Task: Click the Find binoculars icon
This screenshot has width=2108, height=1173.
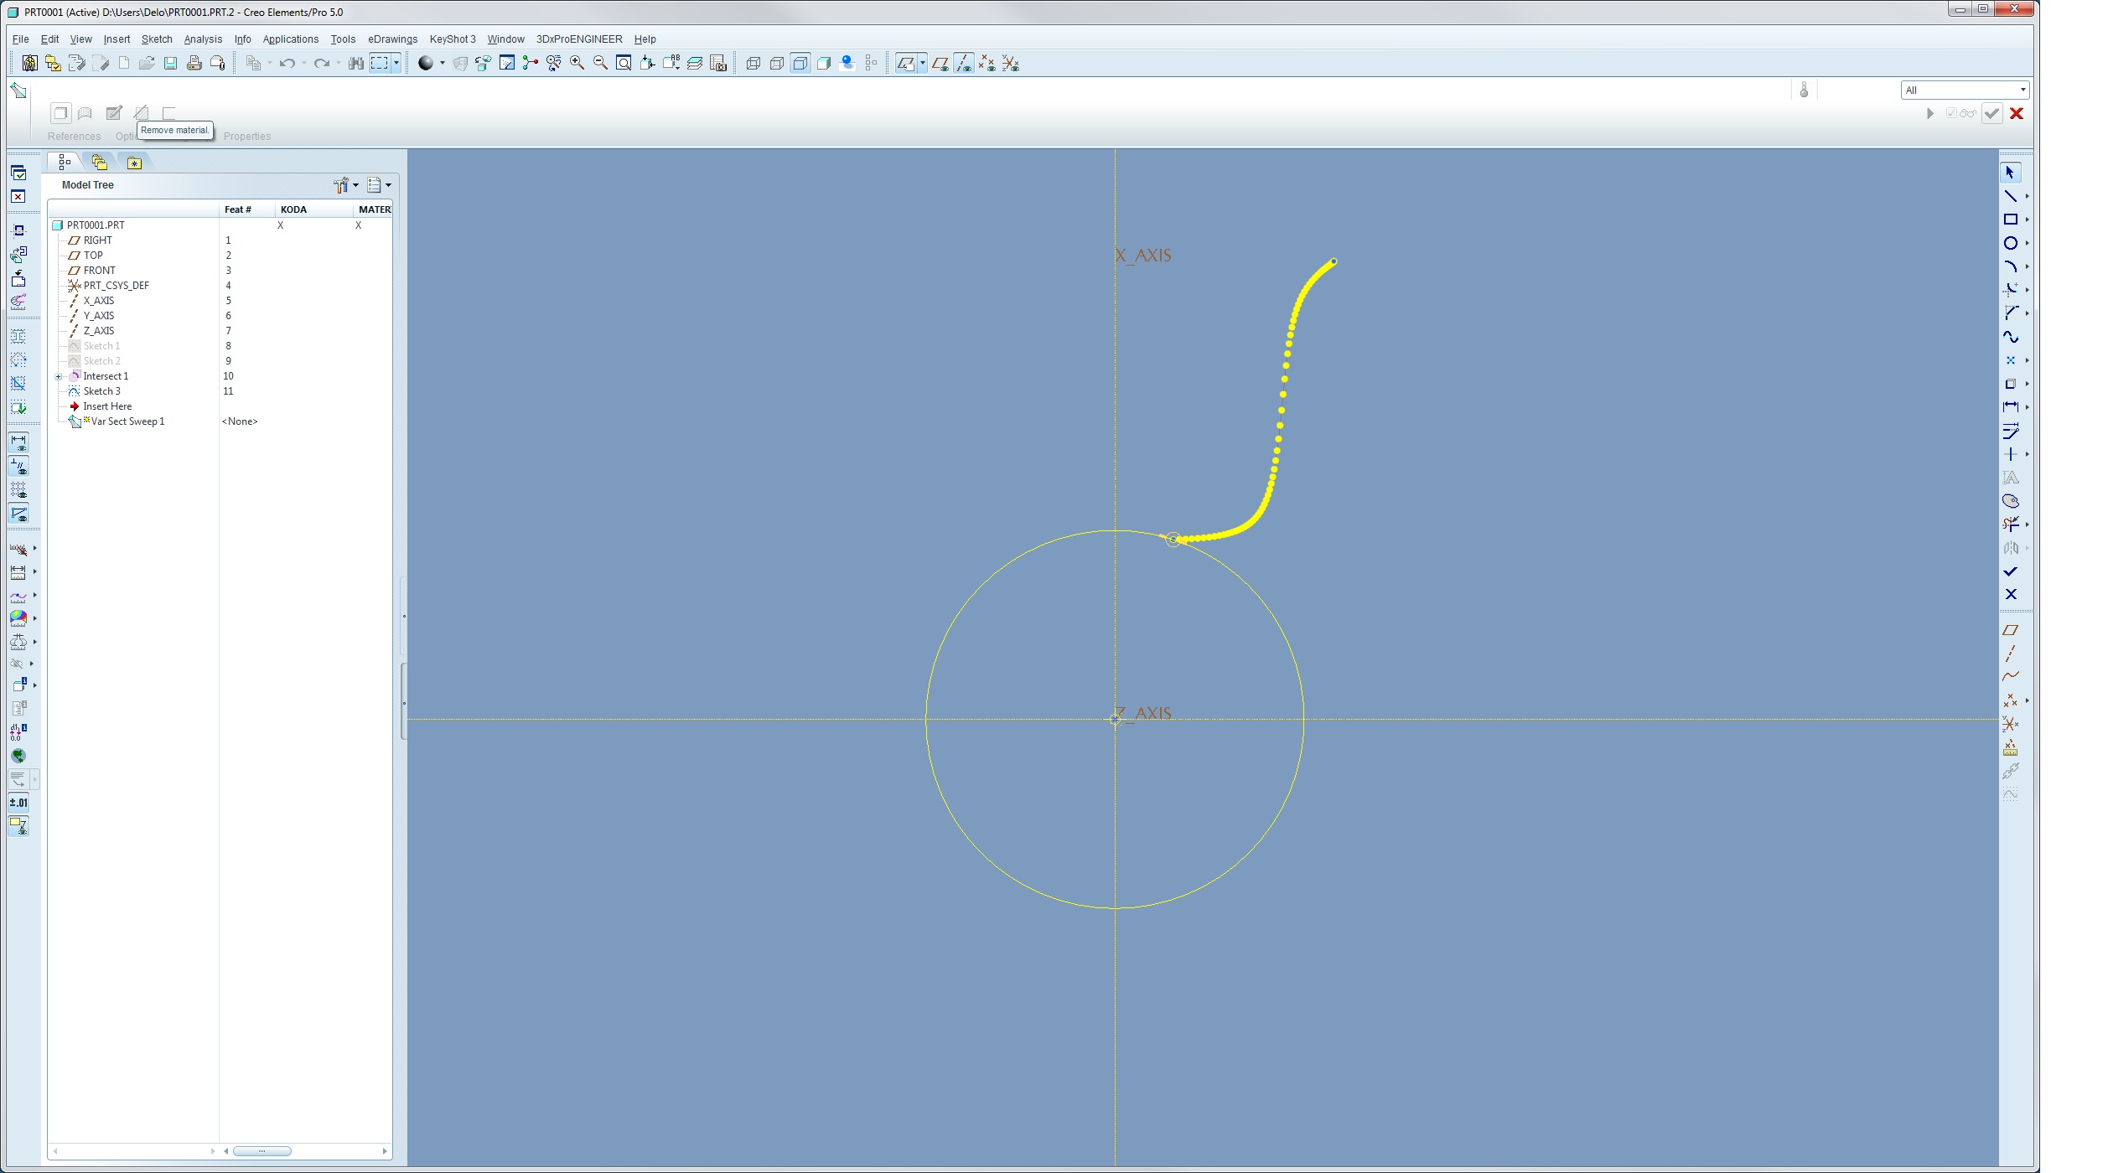Action: pyautogui.click(x=356, y=63)
